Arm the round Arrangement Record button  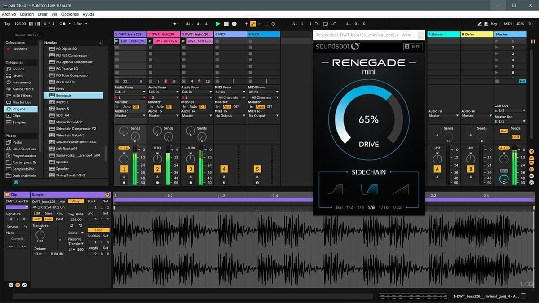coord(234,24)
